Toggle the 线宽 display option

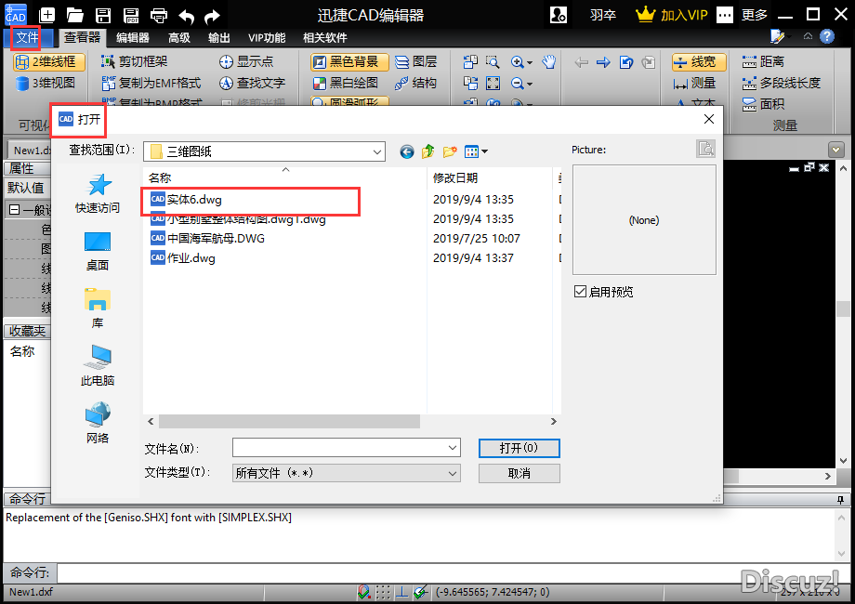[694, 62]
